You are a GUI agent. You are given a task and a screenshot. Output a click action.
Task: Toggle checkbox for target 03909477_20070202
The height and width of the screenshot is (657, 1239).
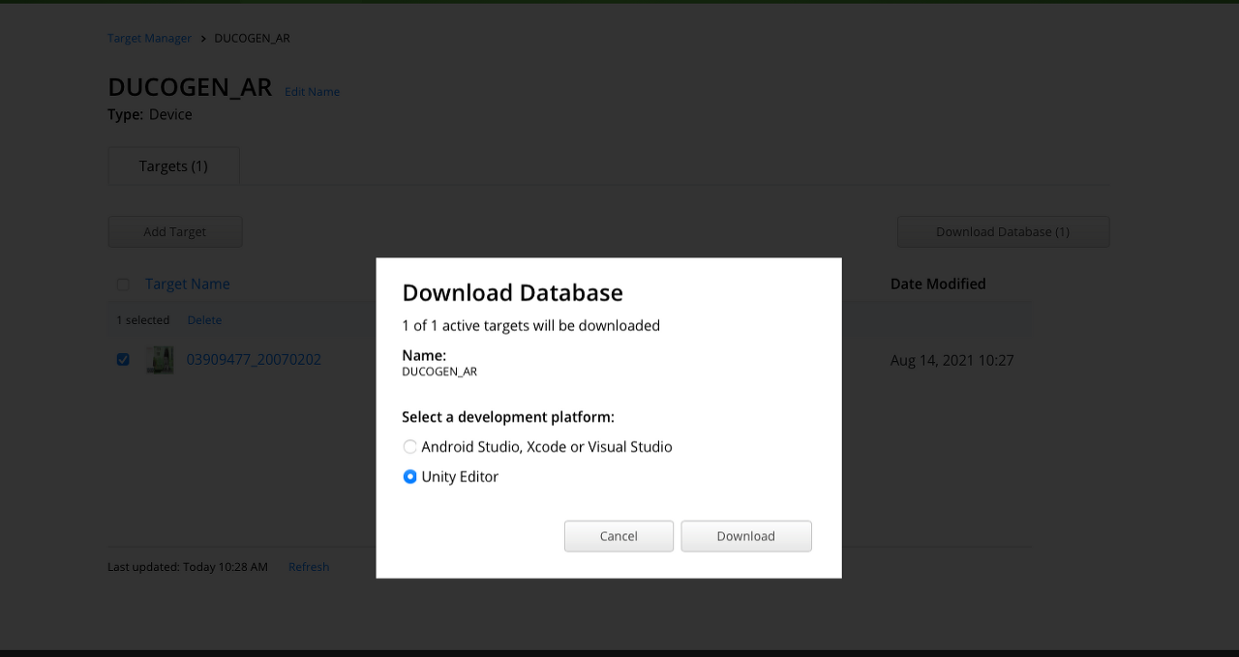click(x=123, y=360)
